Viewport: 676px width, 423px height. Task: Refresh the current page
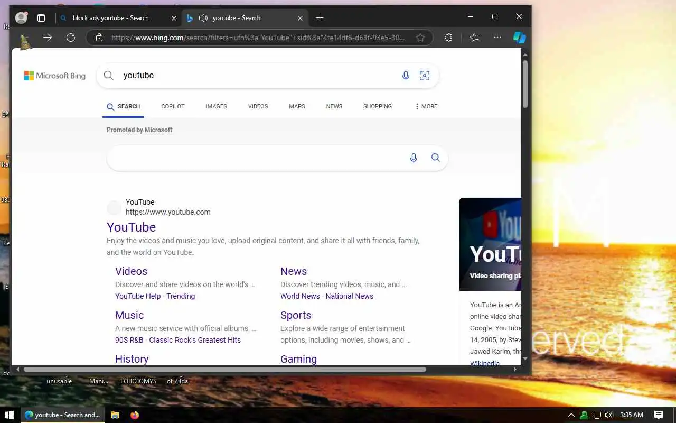point(71,38)
